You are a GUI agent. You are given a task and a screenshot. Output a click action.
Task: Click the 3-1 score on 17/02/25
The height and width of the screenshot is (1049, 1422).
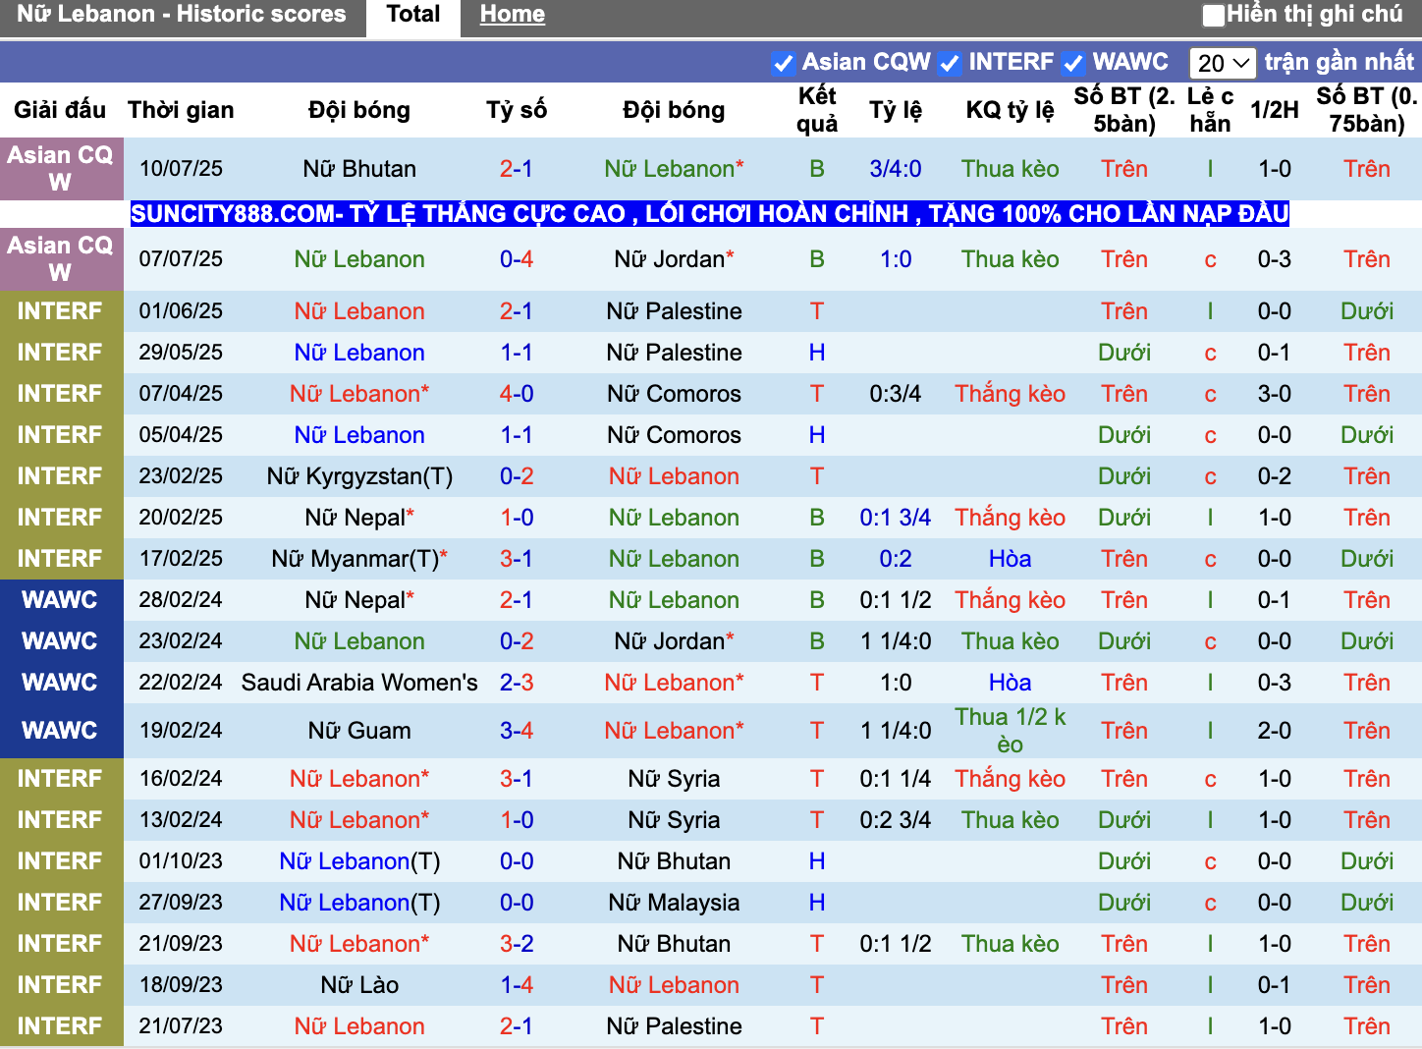(x=517, y=559)
